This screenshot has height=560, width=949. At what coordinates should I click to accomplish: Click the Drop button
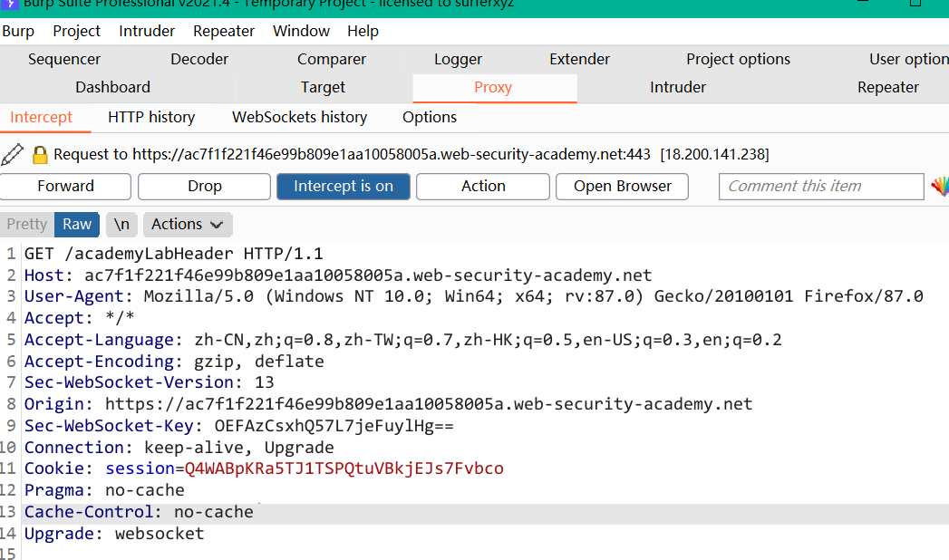[205, 187]
